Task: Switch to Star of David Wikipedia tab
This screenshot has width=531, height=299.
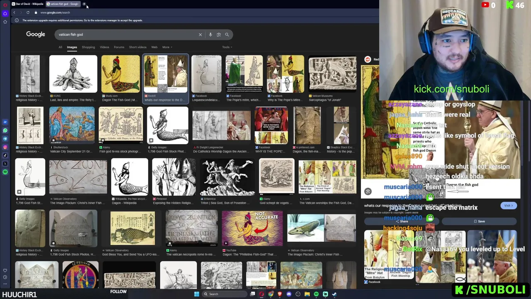Action: (27, 4)
